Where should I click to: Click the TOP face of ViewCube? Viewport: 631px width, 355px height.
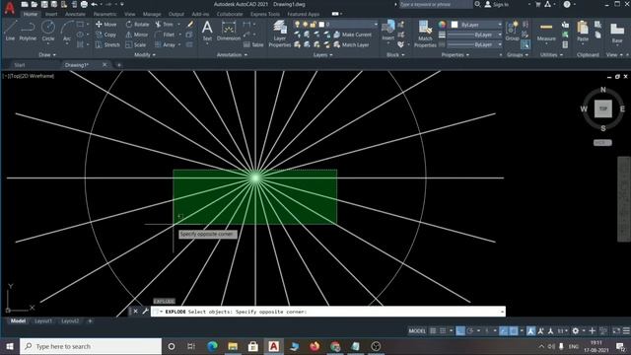click(602, 108)
